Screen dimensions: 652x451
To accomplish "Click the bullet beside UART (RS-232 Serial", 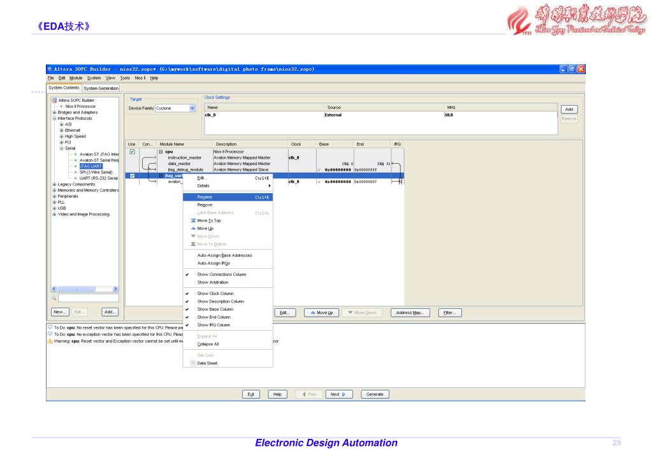I will point(75,178).
